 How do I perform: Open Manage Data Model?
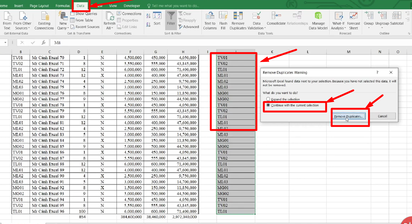coord(318,21)
